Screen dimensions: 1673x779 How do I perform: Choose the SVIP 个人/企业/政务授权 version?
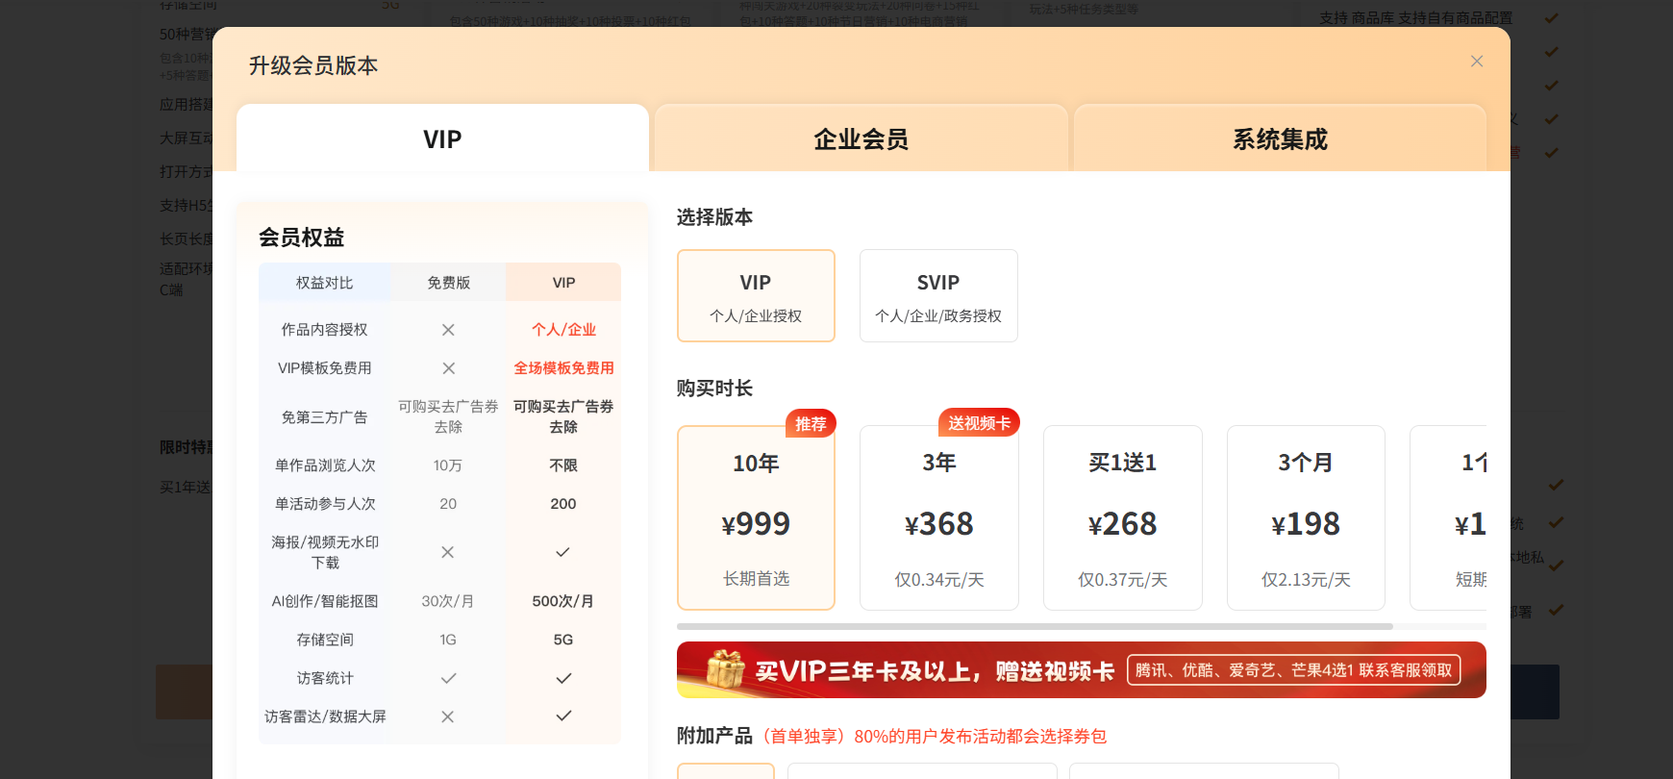[x=938, y=296]
